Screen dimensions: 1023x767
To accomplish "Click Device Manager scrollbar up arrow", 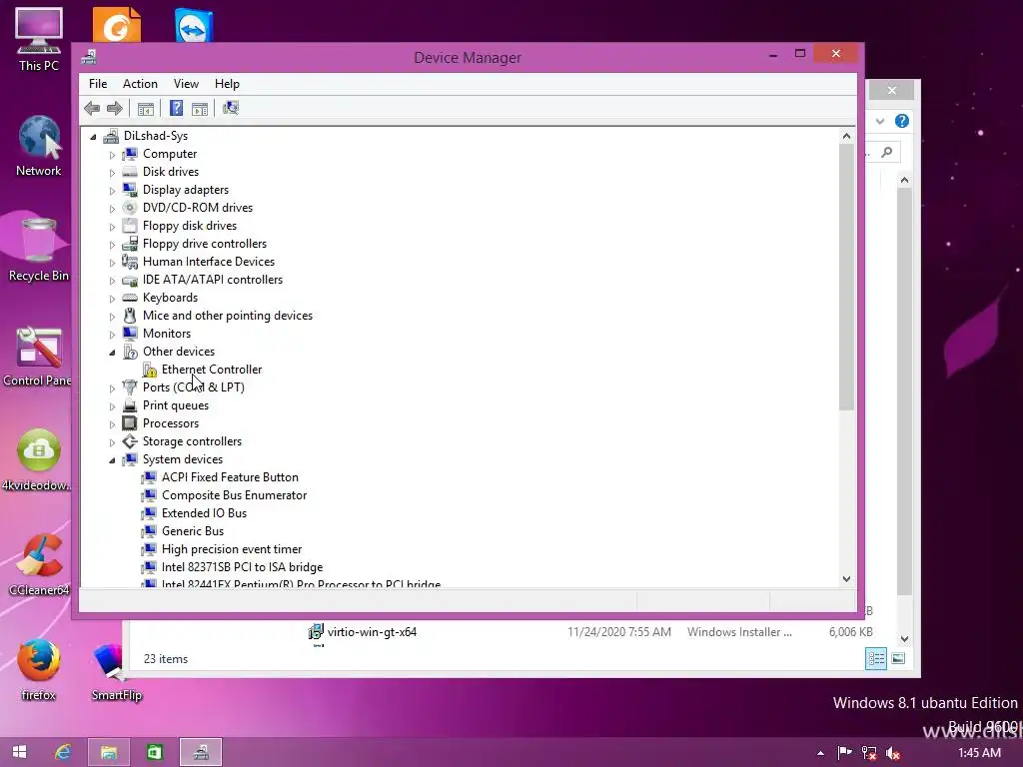I will 846,136.
